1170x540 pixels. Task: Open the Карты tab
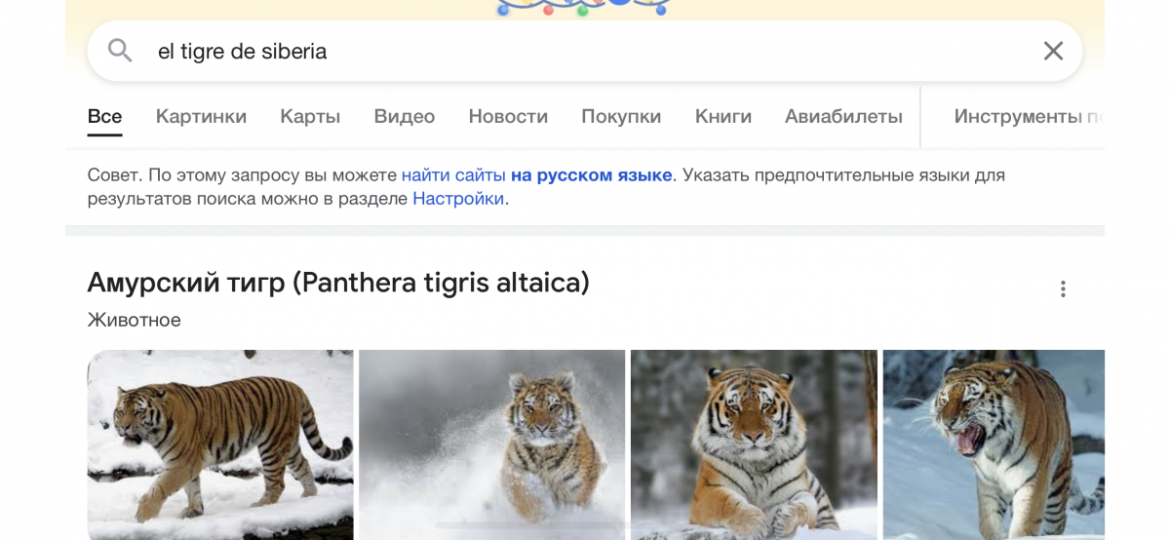click(310, 117)
